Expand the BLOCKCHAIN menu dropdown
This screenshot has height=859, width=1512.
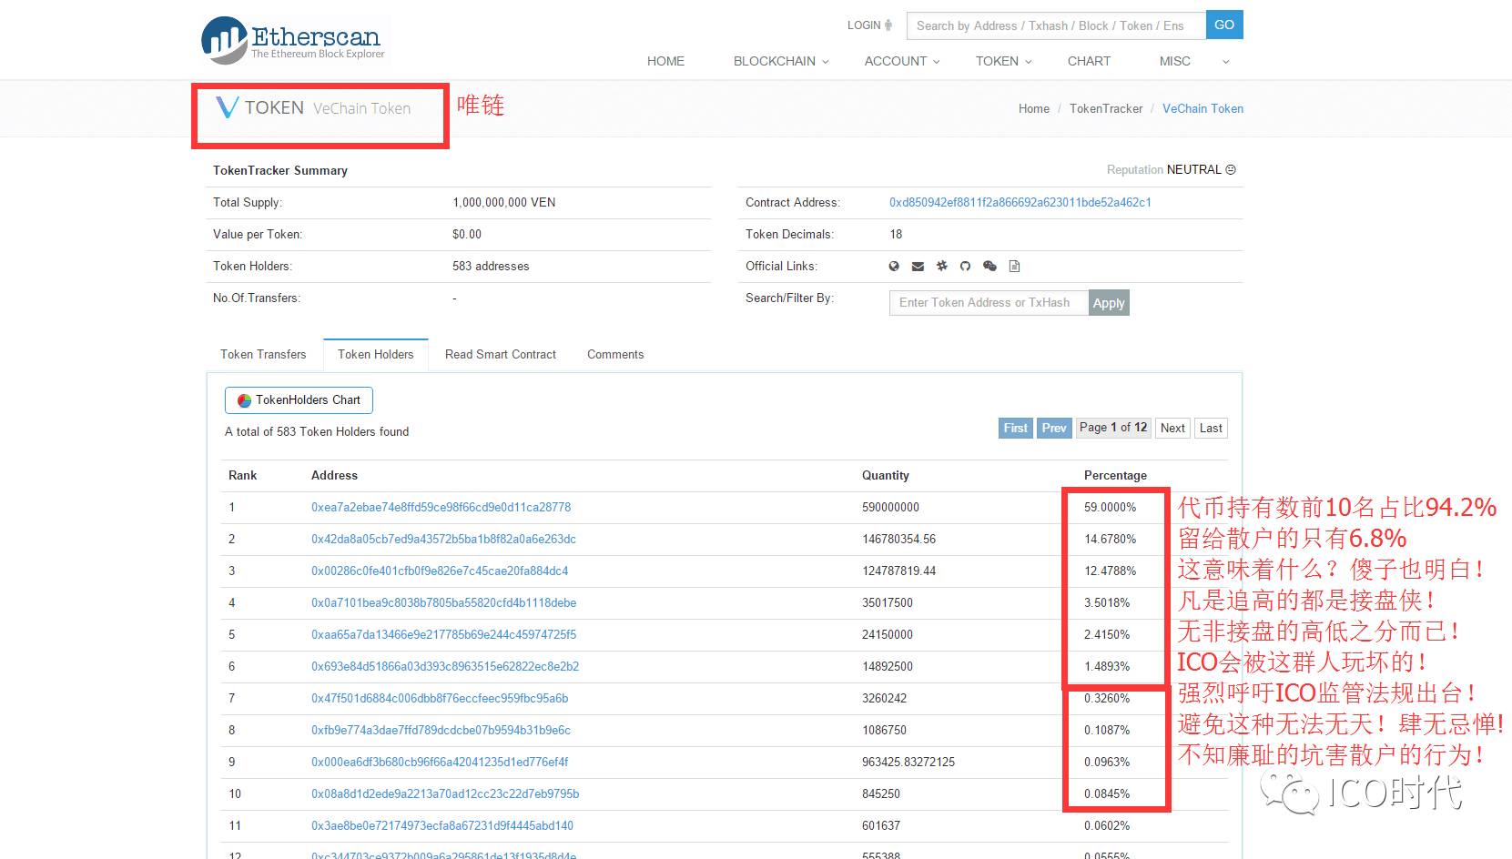point(781,61)
